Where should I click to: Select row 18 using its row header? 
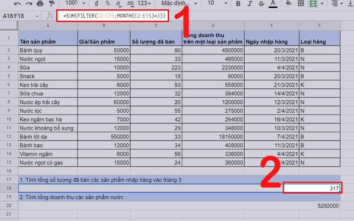(9, 188)
